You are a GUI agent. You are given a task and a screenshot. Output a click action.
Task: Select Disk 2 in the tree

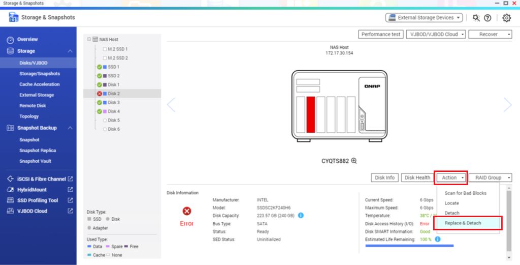pos(114,94)
